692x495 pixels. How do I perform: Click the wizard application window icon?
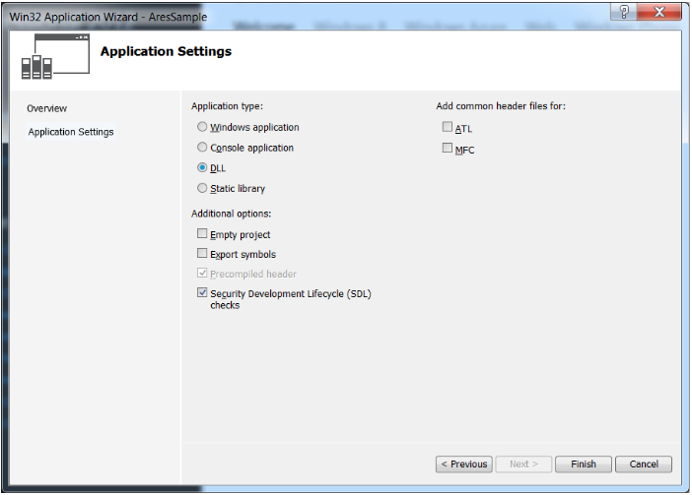[x=55, y=56]
